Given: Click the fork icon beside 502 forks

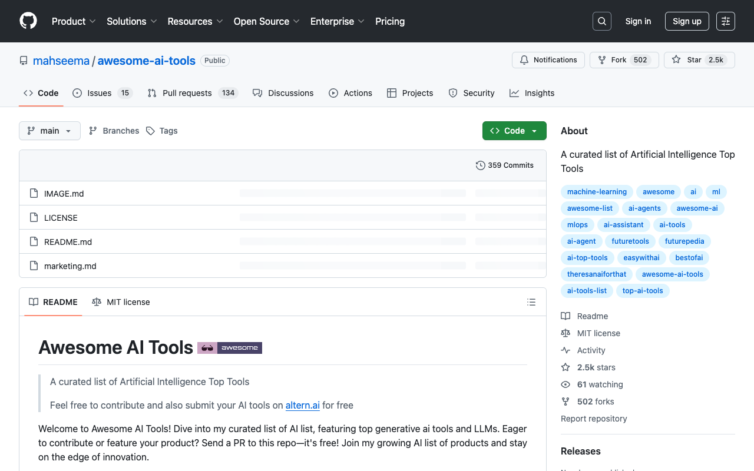Looking at the screenshot, I should 565,402.
